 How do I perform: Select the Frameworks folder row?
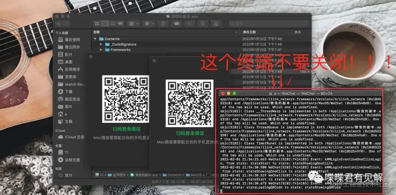(201, 50)
